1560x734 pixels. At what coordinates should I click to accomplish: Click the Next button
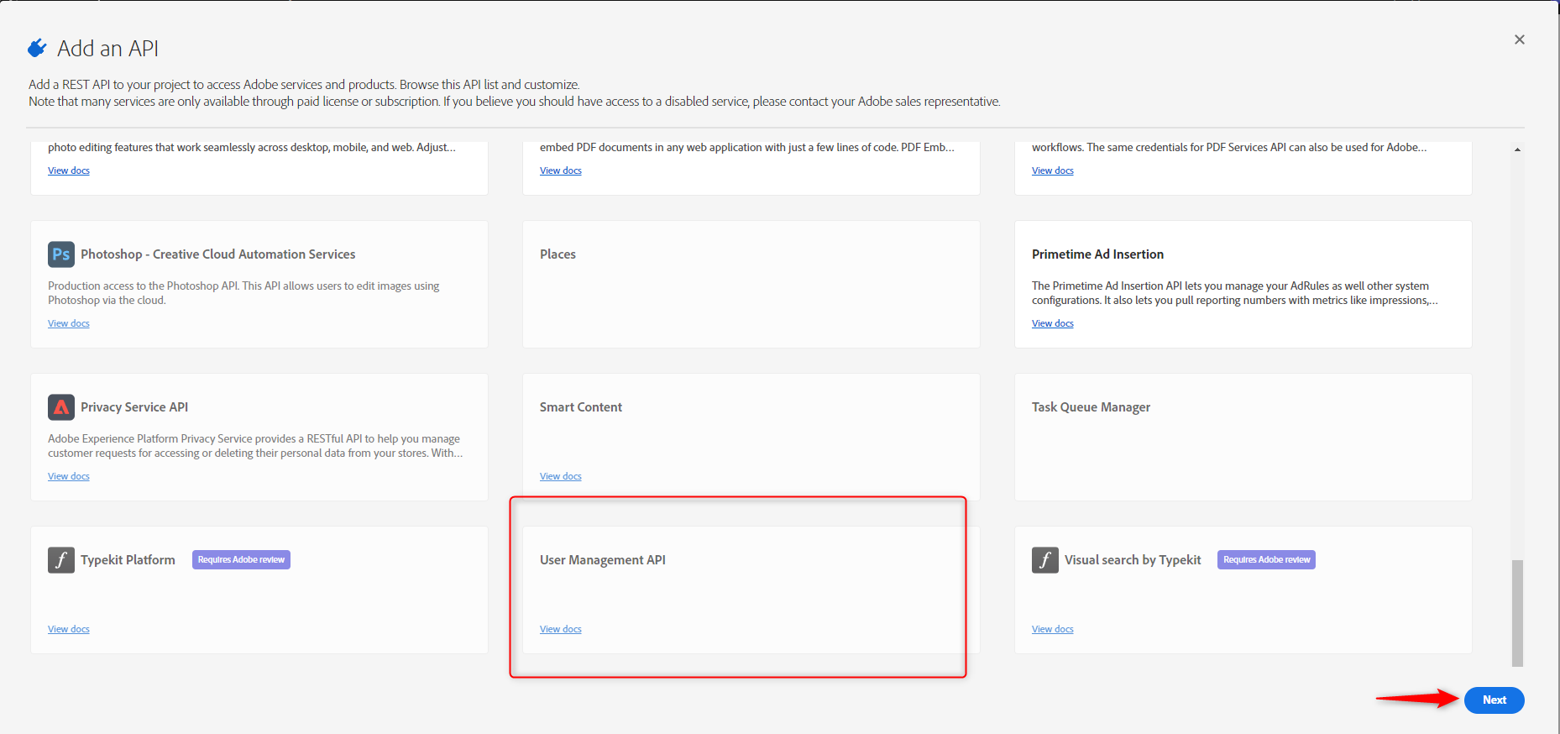pos(1494,700)
